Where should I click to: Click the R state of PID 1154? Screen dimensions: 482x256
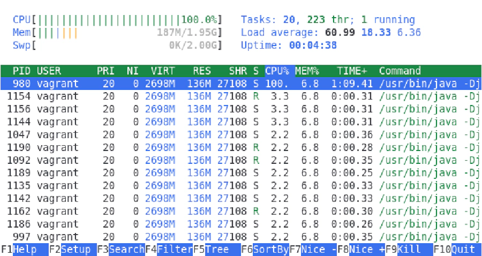(256, 96)
